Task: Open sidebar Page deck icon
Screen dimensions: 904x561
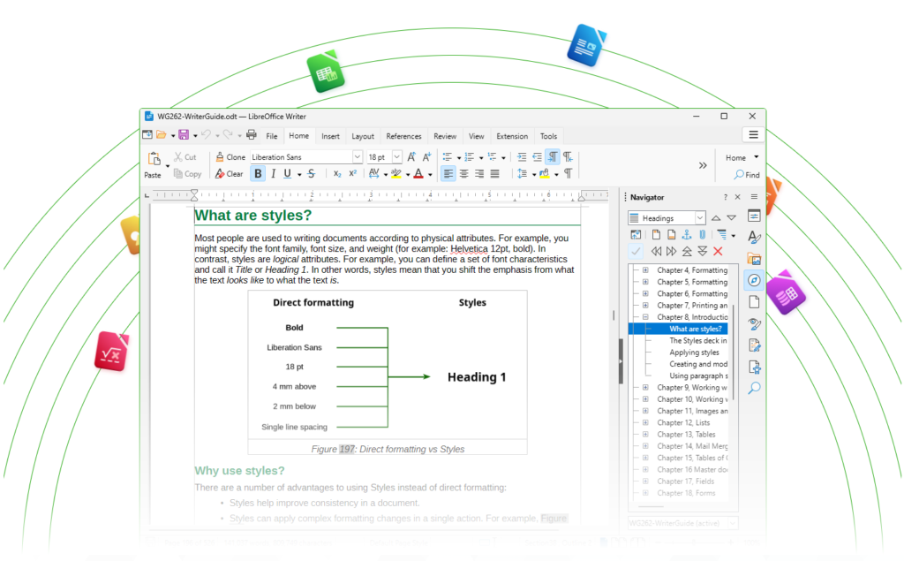Action: tap(754, 302)
